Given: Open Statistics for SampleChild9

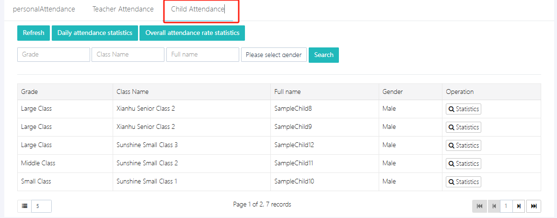Looking at the screenshot, I should click(463, 127).
